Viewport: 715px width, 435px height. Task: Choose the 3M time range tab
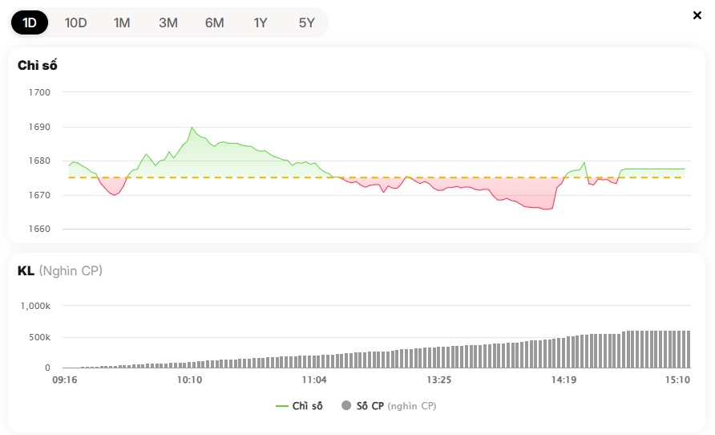point(168,22)
